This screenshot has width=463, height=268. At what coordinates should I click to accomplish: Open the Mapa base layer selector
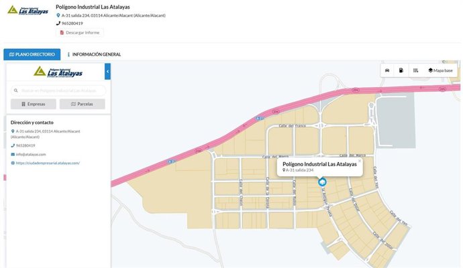(440, 70)
